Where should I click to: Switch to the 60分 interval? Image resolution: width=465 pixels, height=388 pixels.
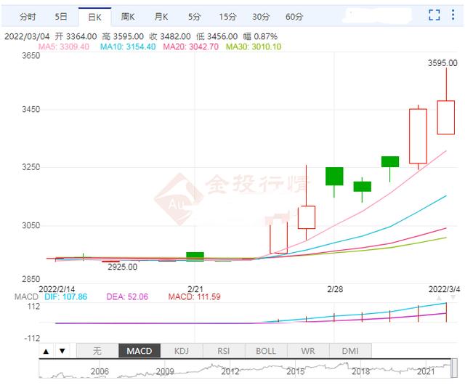(294, 16)
